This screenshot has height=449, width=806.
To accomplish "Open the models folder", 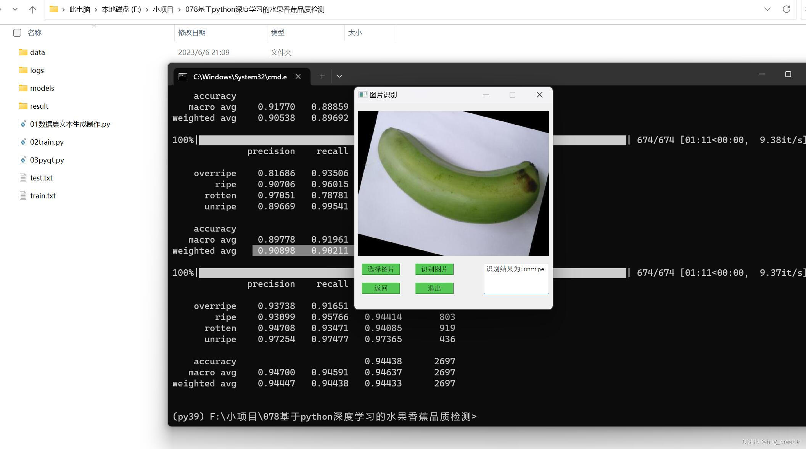I will pyautogui.click(x=42, y=87).
